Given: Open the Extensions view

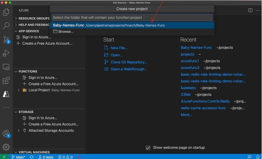Looking at the screenshot, I should 6,80.
